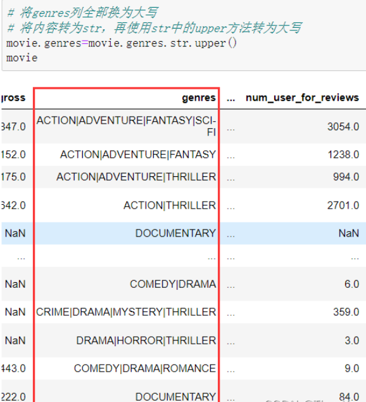
Task: Click the review count 1238.0
Action: pyautogui.click(x=343, y=155)
